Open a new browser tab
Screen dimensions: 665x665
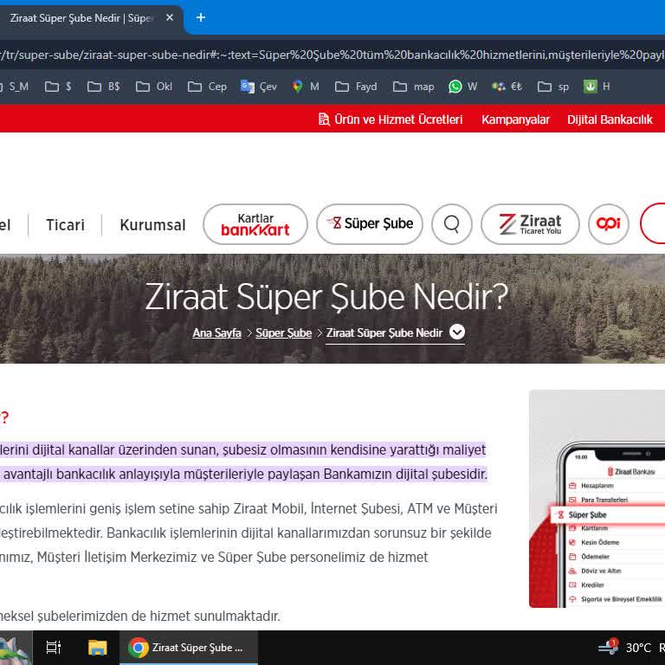pyautogui.click(x=201, y=18)
